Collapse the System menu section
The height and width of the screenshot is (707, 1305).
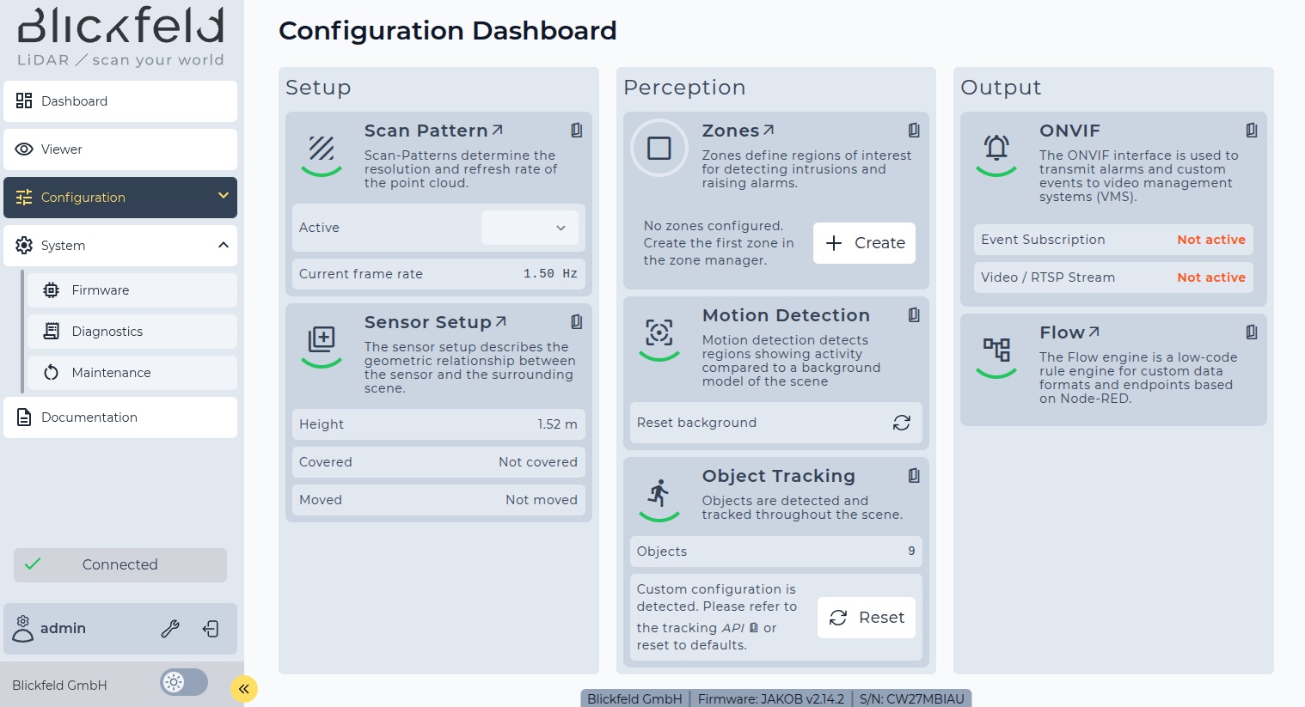click(x=224, y=245)
